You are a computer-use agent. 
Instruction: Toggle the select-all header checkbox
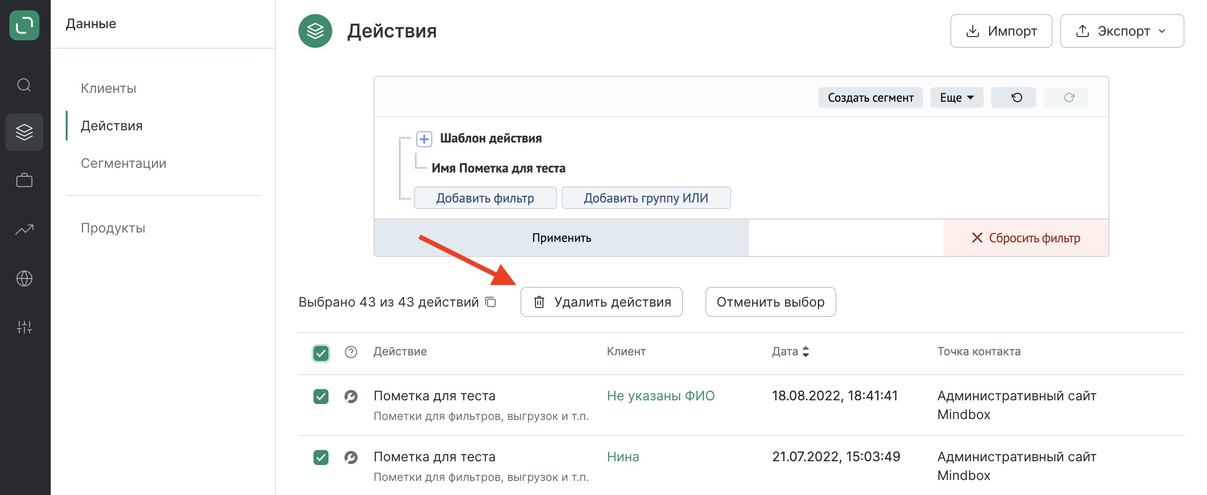click(321, 353)
